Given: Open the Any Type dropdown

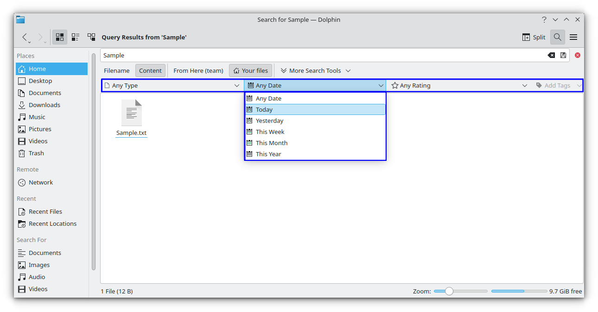Looking at the screenshot, I should tap(172, 85).
